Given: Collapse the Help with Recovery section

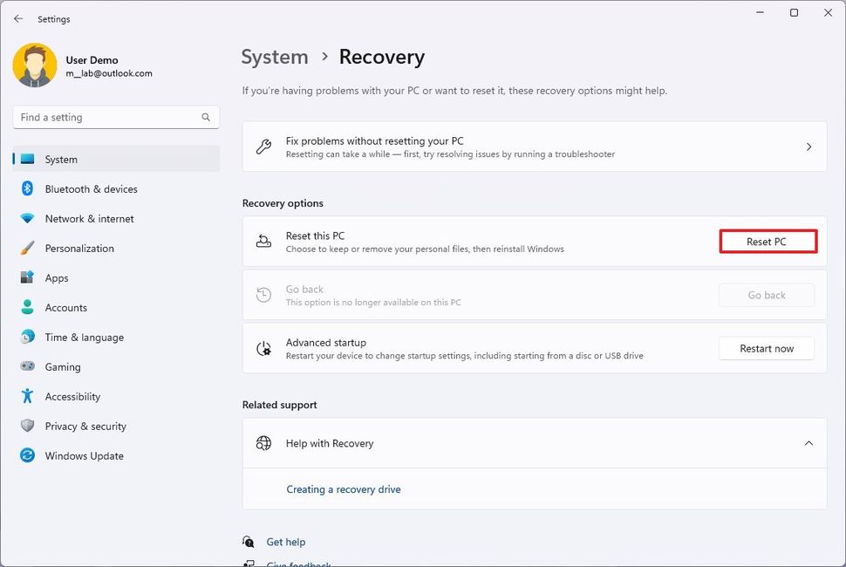Looking at the screenshot, I should pos(808,443).
